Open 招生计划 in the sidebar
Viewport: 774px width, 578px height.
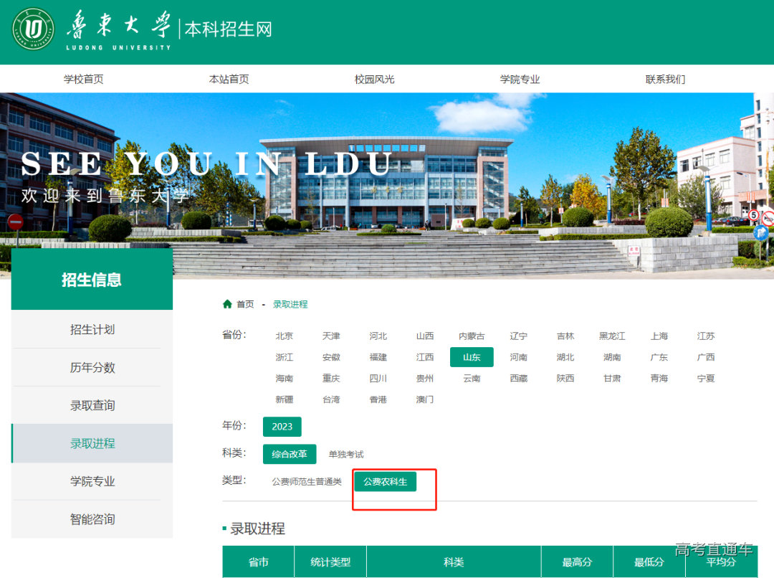[x=92, y=329]
